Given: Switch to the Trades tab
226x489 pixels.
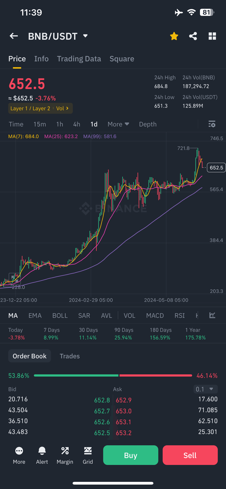Looking at the screenshot, I should 70,356.
